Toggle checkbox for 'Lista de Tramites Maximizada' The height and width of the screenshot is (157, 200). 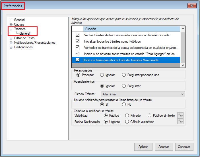pyautogui.click(x=77, y=60)
